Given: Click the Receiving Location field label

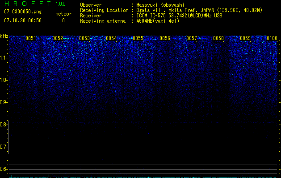Looking at the screenshot, I should tap(104, 10).
